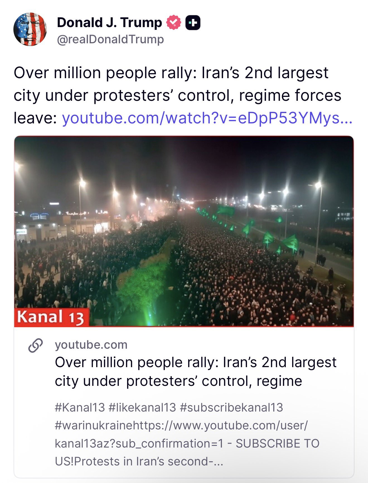
Task: Click the "Protests in Iran's second-" description line
Action: tap(148, 461)
